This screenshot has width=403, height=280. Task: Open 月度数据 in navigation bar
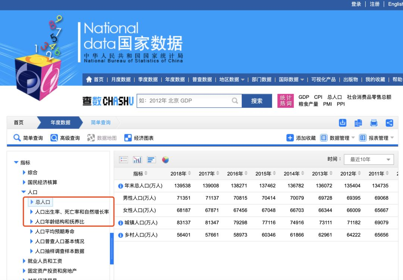point(121,80)
